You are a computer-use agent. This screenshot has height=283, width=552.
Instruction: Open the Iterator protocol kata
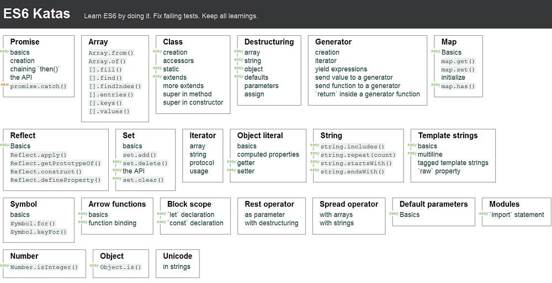pyautogui.click(x=201, y=163)
